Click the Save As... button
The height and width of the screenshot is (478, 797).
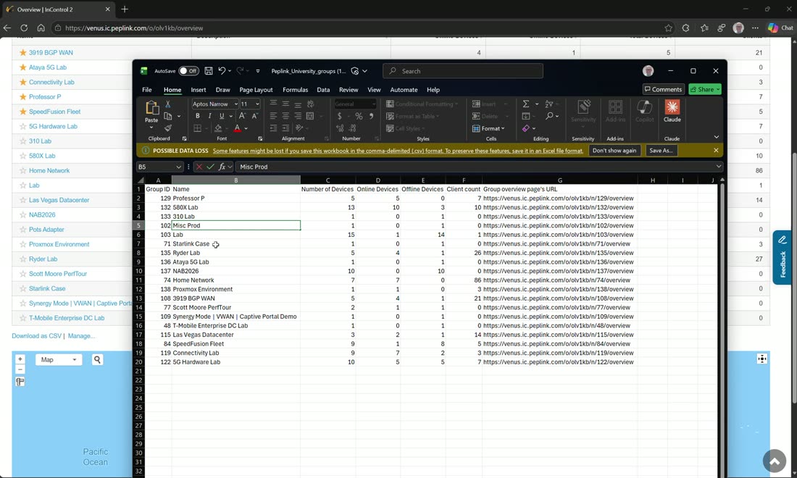coord(661,151)
